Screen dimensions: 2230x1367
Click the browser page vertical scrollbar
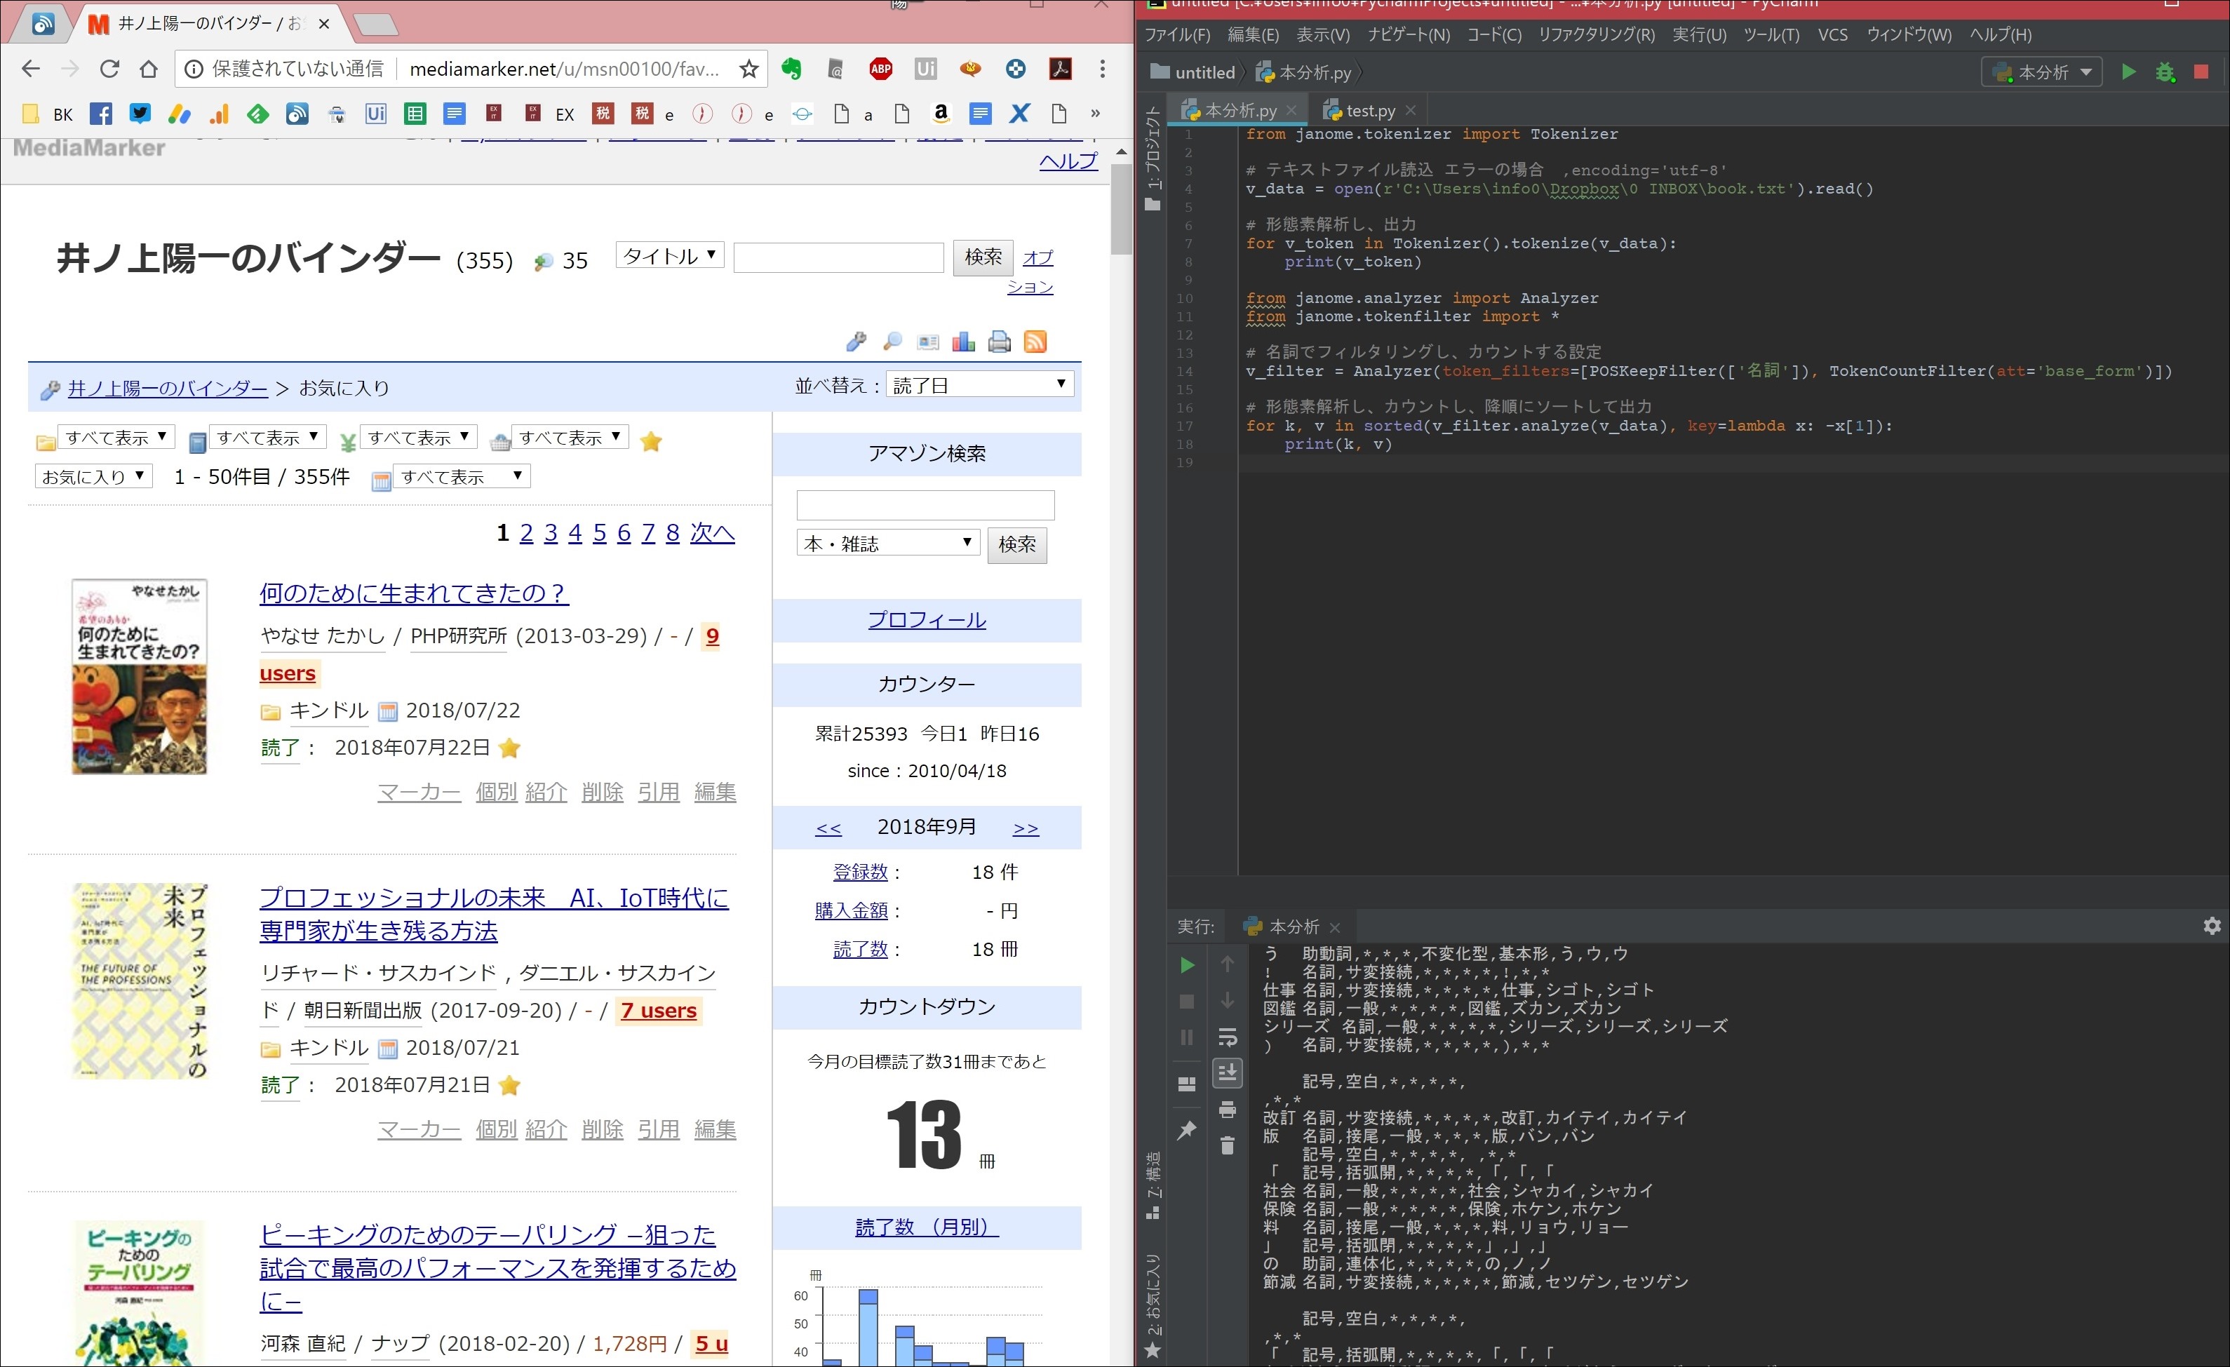[x=1122, y=208]
